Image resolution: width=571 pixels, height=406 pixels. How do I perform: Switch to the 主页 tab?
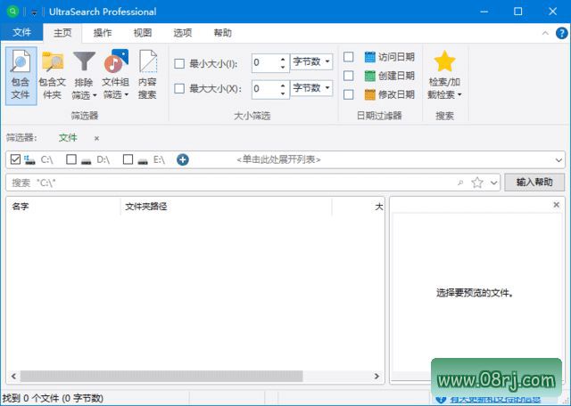tap(62, 33)
